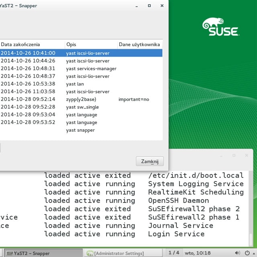
Task: Click System Logging Service line in terminal
Action: (196, 184)
